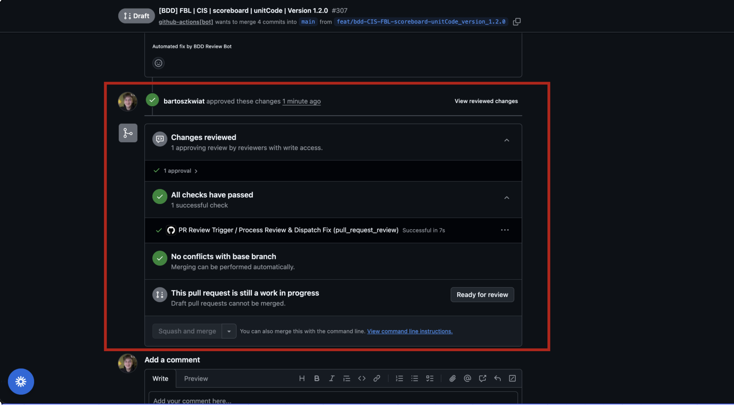
Task: Switch to the Write tab
Action: (160, 379)
